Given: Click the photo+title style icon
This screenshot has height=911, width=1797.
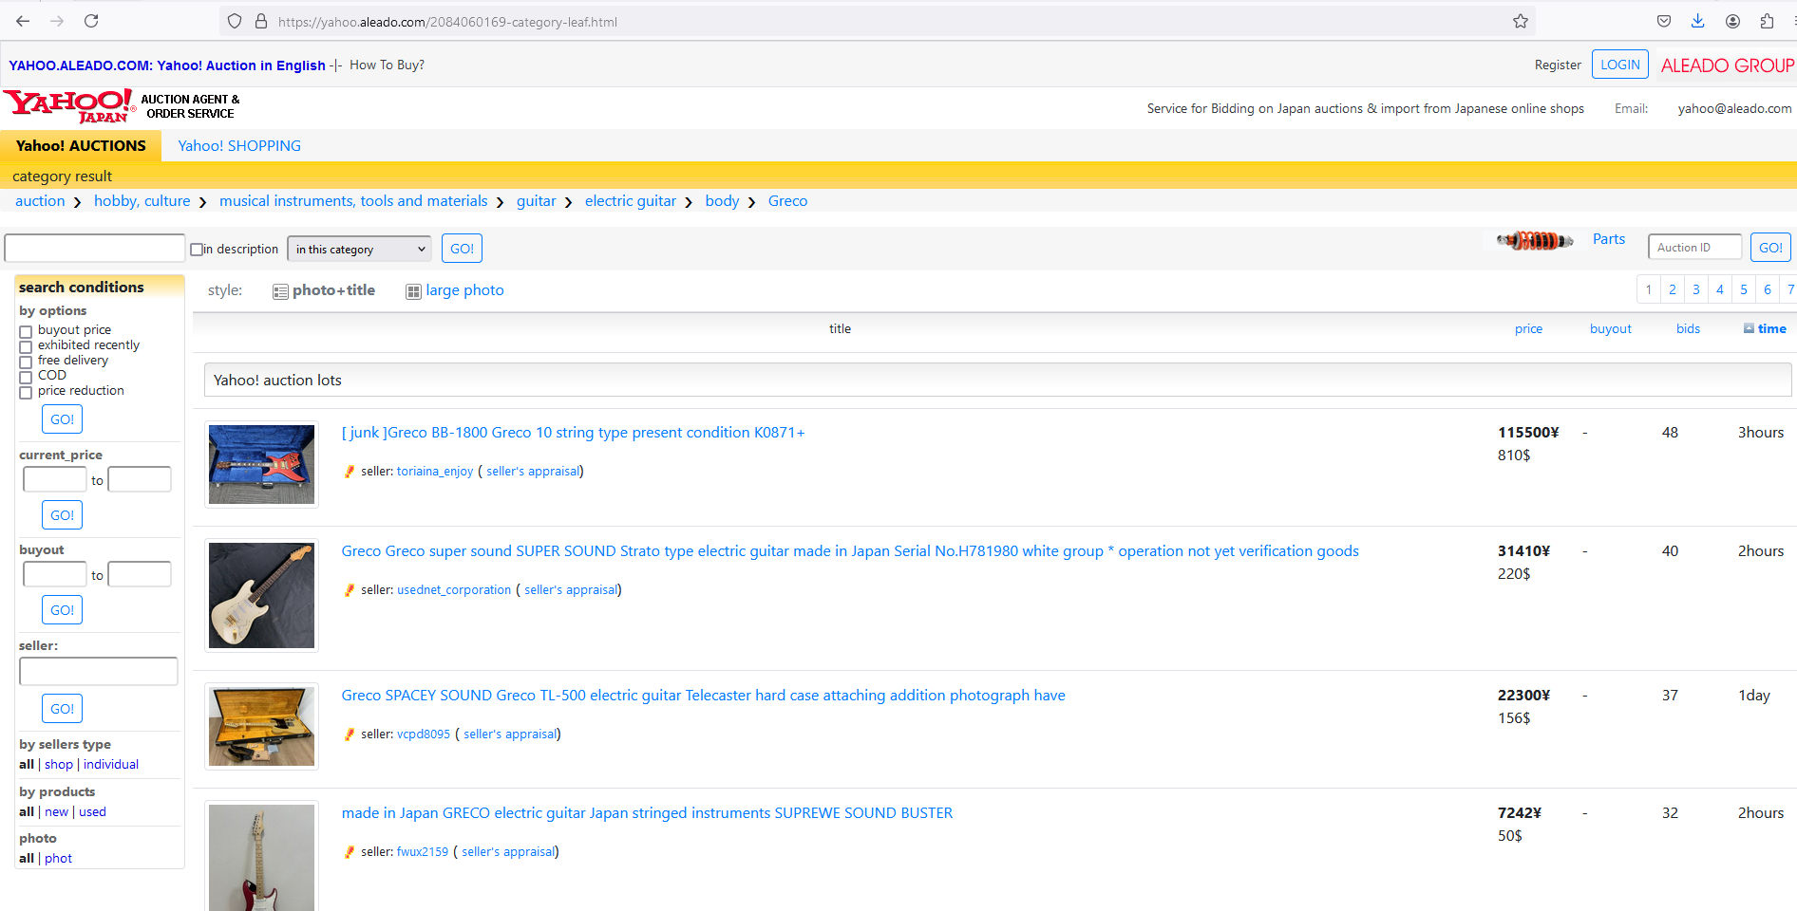Looking at the screenshot, I should coord(280,291).
